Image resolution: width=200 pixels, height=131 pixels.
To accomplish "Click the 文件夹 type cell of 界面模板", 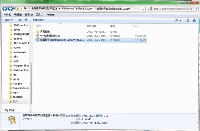I will 114,32.
